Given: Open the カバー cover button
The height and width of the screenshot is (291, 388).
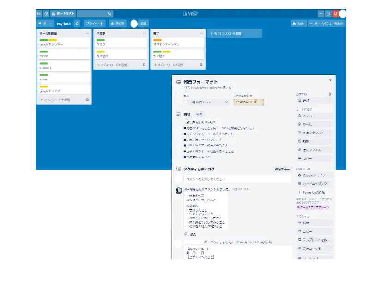Looking at the screenshot, I should click(x=314, y=158).
